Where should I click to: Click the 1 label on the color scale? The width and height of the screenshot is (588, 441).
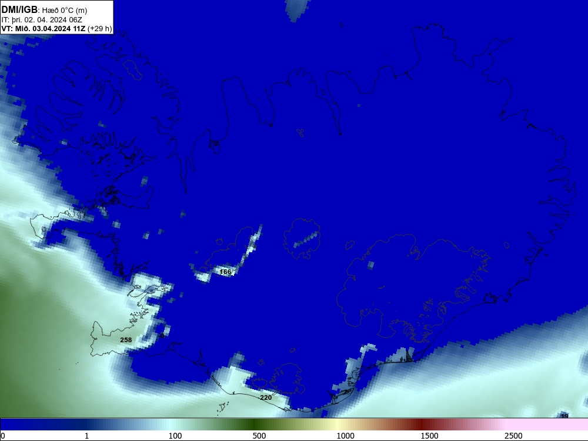86,436
